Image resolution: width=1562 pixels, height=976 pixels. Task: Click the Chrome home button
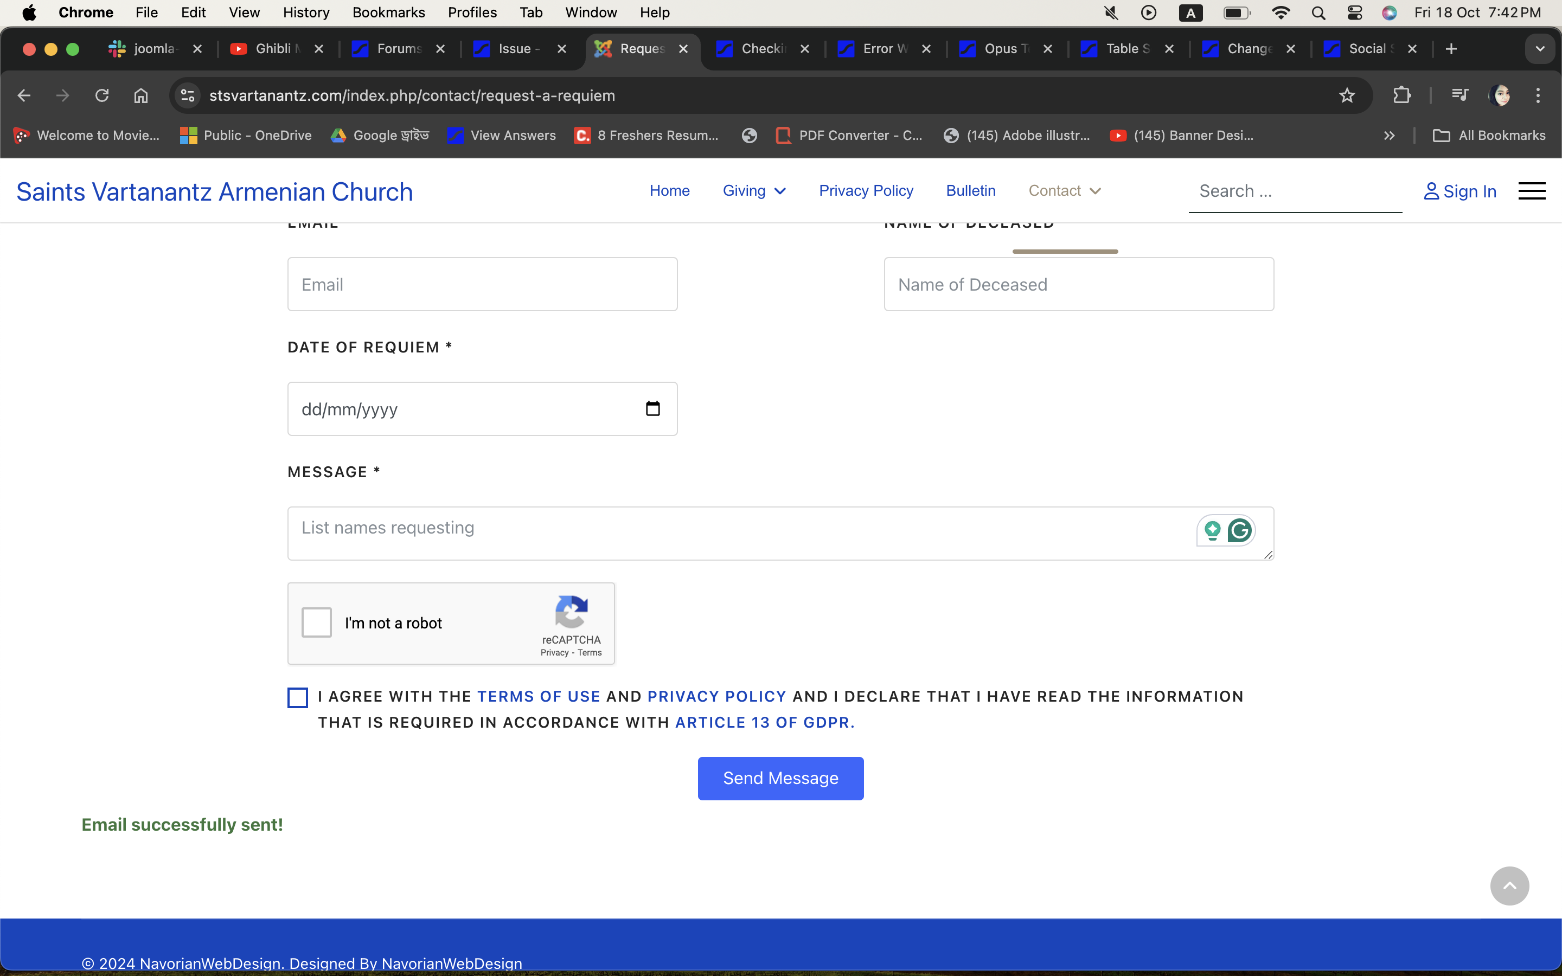point(140,95)
